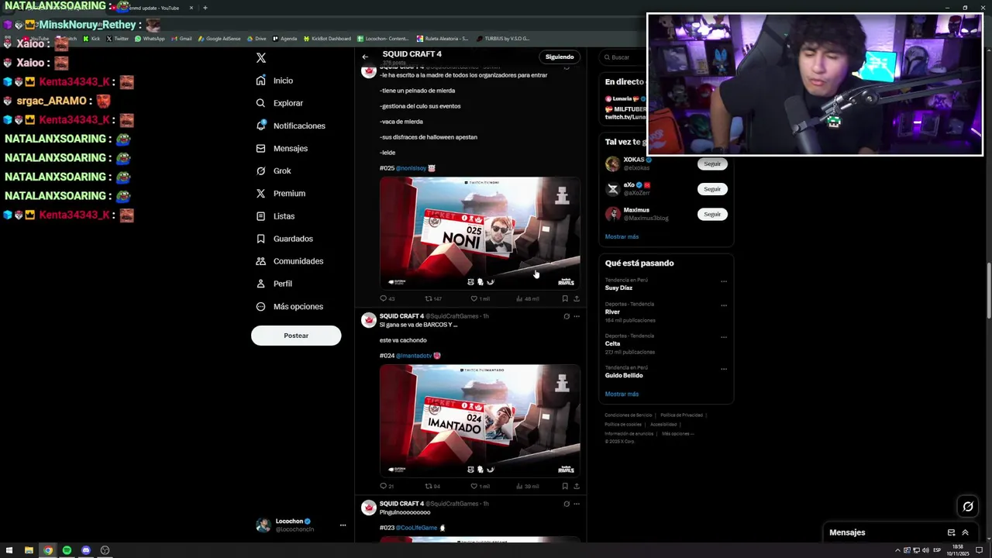Open the Susy Díaz trend

(618, 288)
